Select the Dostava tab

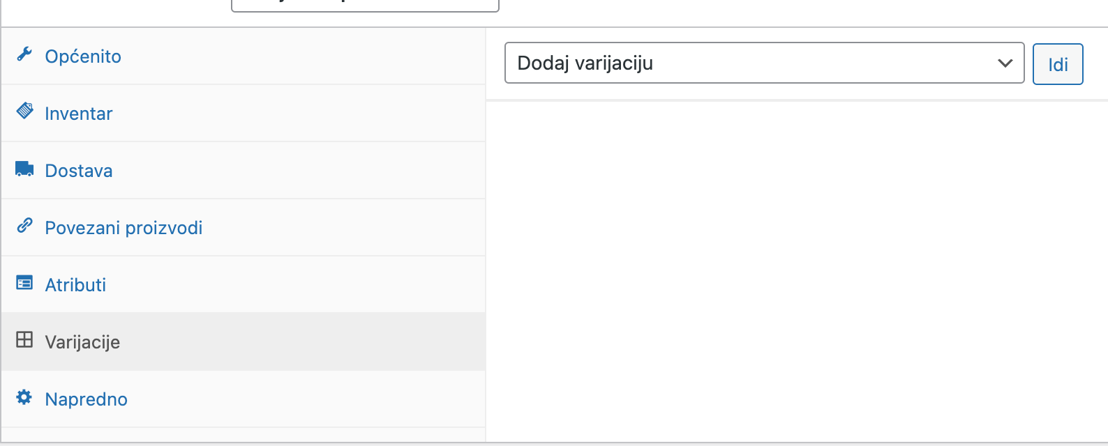click(x=78, y=170)
